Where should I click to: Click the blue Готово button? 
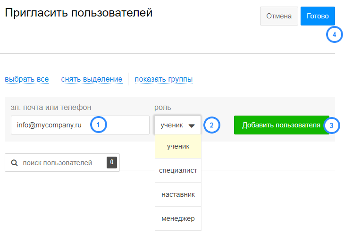(318, 16)
